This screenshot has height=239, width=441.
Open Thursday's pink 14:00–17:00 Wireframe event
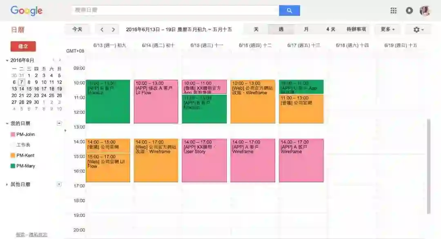pyautogui.click(x=253, y=160)
